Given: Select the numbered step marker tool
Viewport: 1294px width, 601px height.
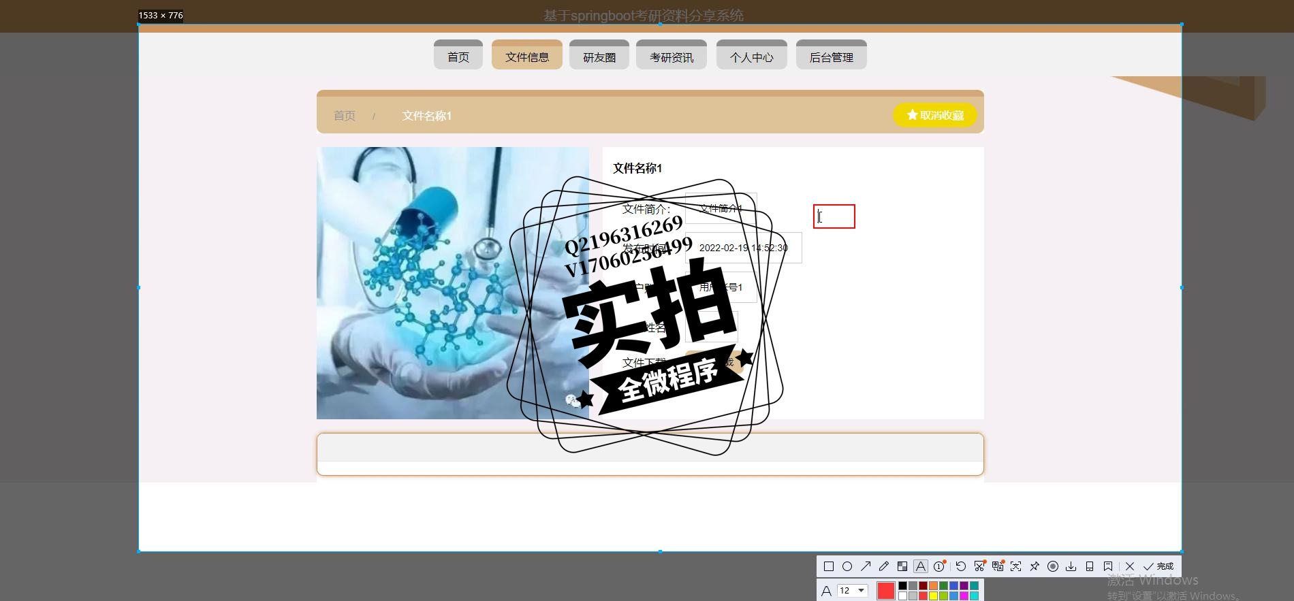Looking at the screenshot, I should pyautogui.click(x=939, y=566).
